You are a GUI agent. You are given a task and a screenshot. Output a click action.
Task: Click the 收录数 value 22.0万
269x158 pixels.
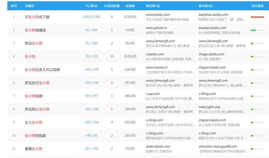(130, 30)
